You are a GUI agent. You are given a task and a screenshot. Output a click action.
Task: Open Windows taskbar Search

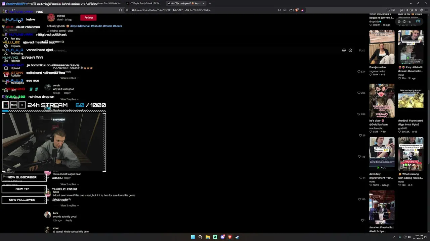(200, 237)
